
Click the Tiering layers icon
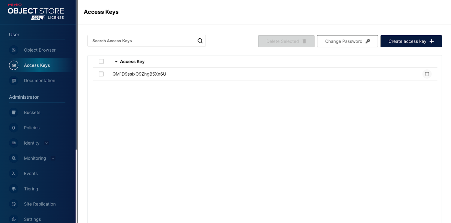[14, 189]
